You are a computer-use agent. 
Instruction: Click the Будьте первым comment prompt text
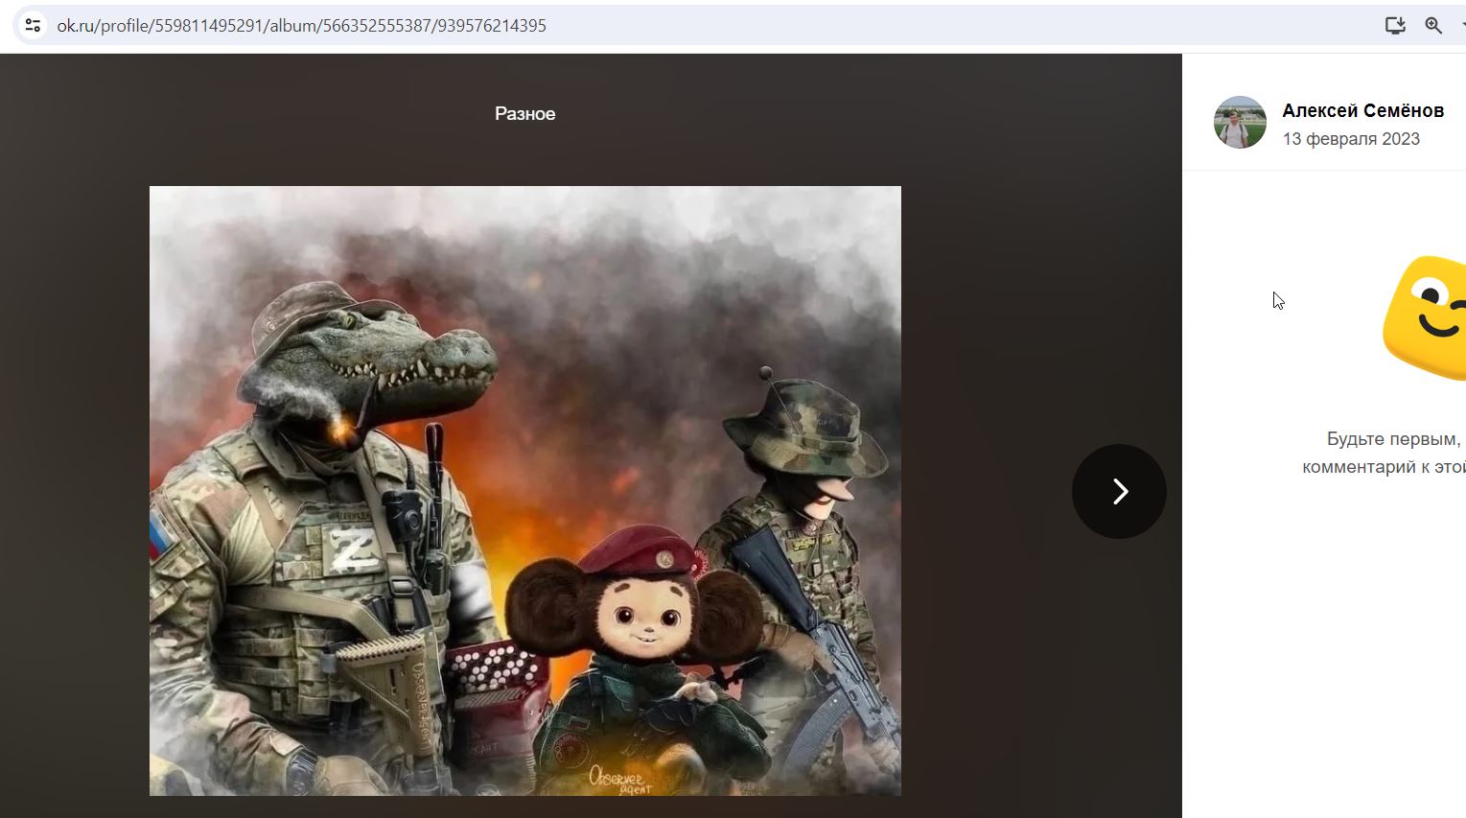[1384, 453]
